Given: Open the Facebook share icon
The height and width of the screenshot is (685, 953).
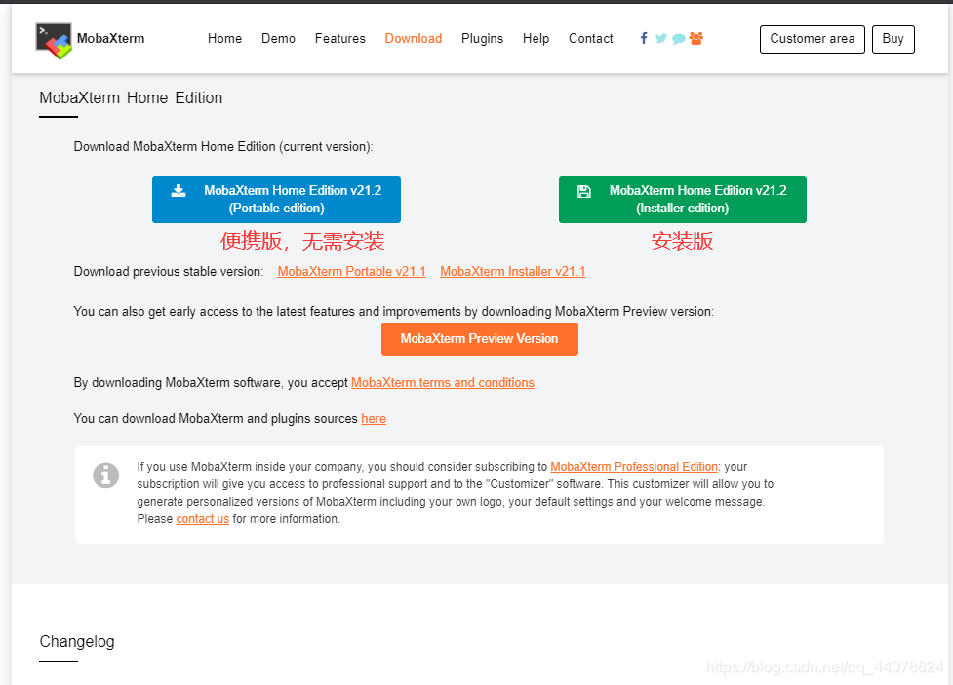Looking at the screenshot, I should point(644,38).
